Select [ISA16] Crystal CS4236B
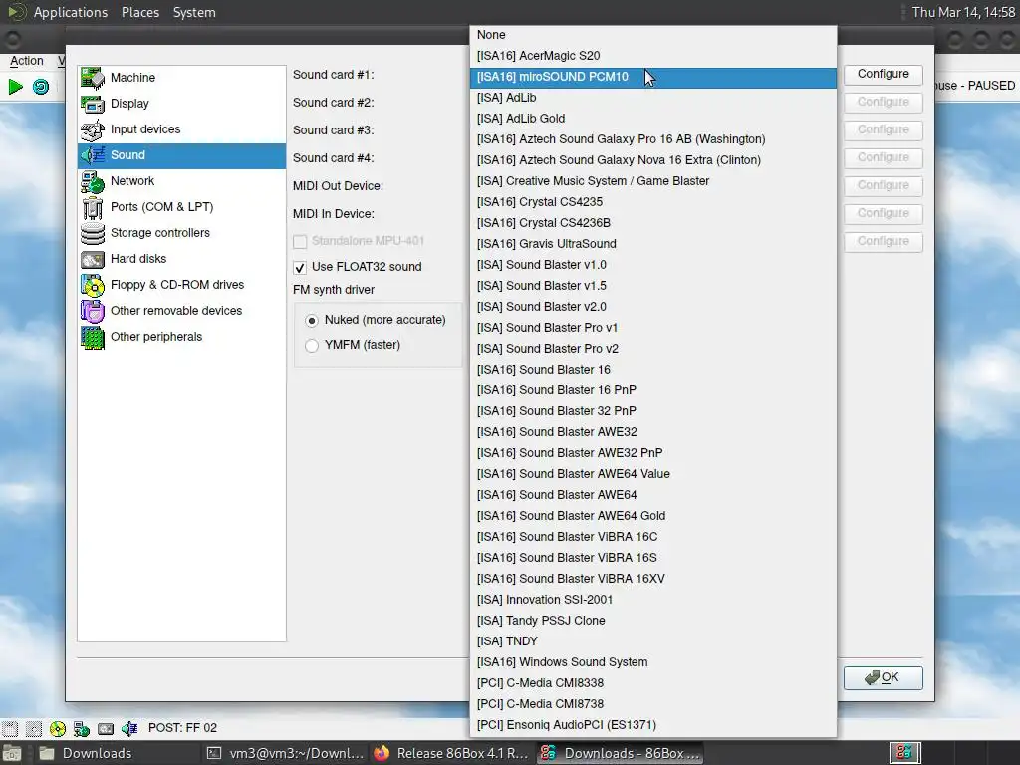Viewport: 1020px width, 765px height. (653, 223)
